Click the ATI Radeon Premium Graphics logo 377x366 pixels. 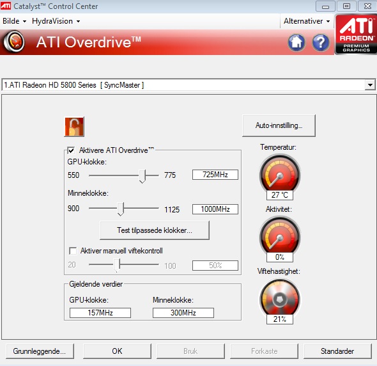click(356, 35)
